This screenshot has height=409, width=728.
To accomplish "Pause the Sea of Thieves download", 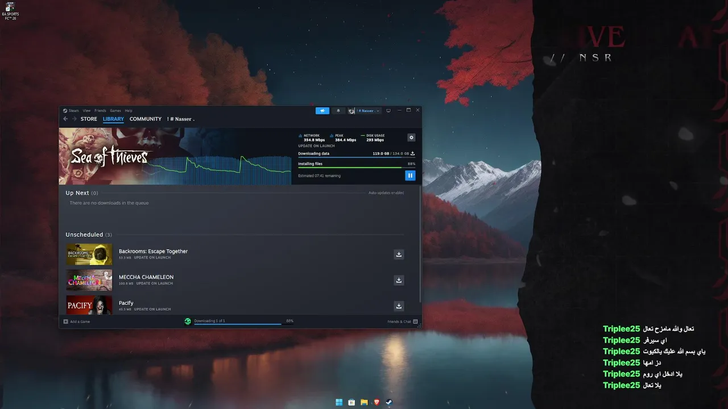I will coord(410,176).
